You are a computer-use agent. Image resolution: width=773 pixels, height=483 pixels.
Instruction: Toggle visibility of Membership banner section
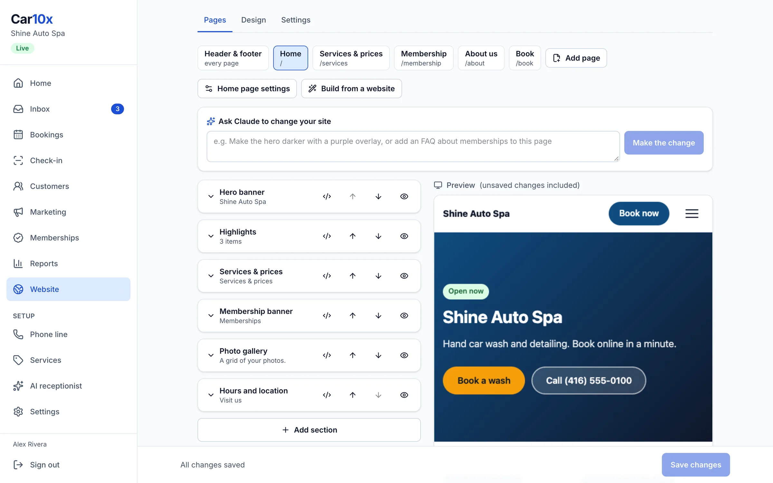pyautogui.click(x=404, y=316)
